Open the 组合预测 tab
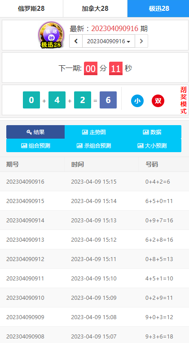Viewport: 189px width, 343px height. 35,145
